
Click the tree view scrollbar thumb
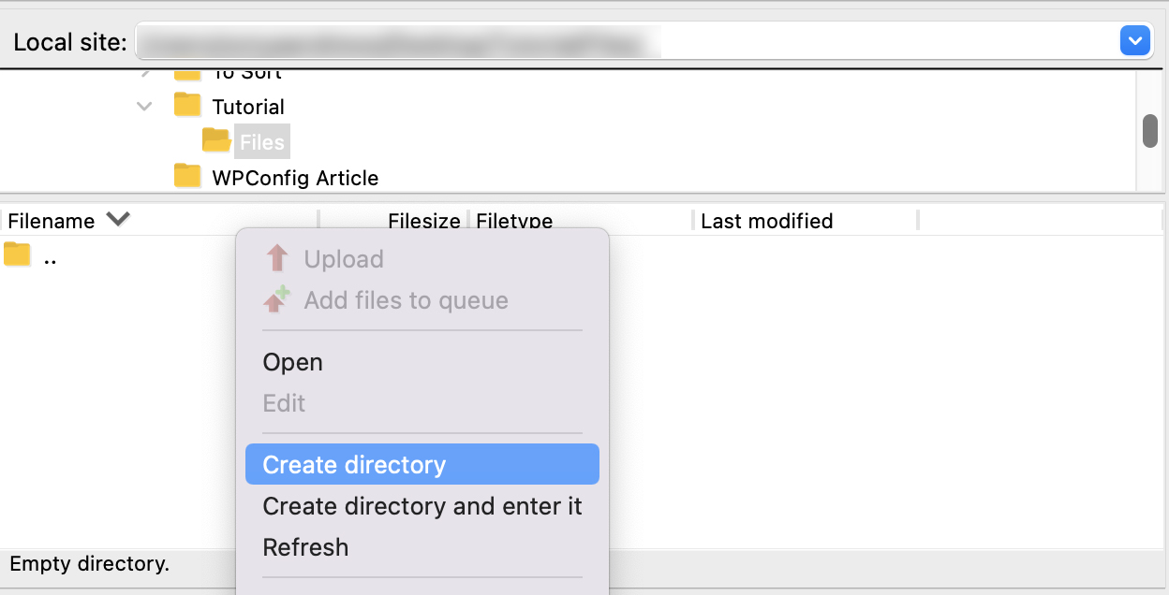pyautogui.click(x=1151, y=131)
